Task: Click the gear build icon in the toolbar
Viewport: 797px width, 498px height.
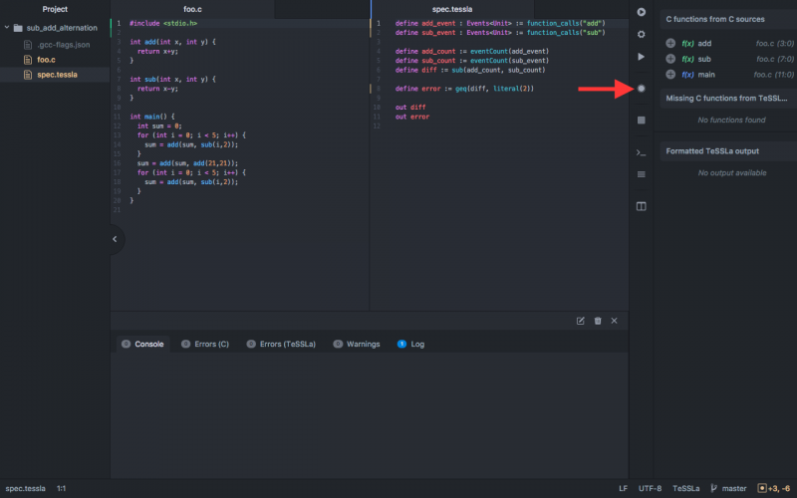Action: pyautogui.click(x=641, y=34)
